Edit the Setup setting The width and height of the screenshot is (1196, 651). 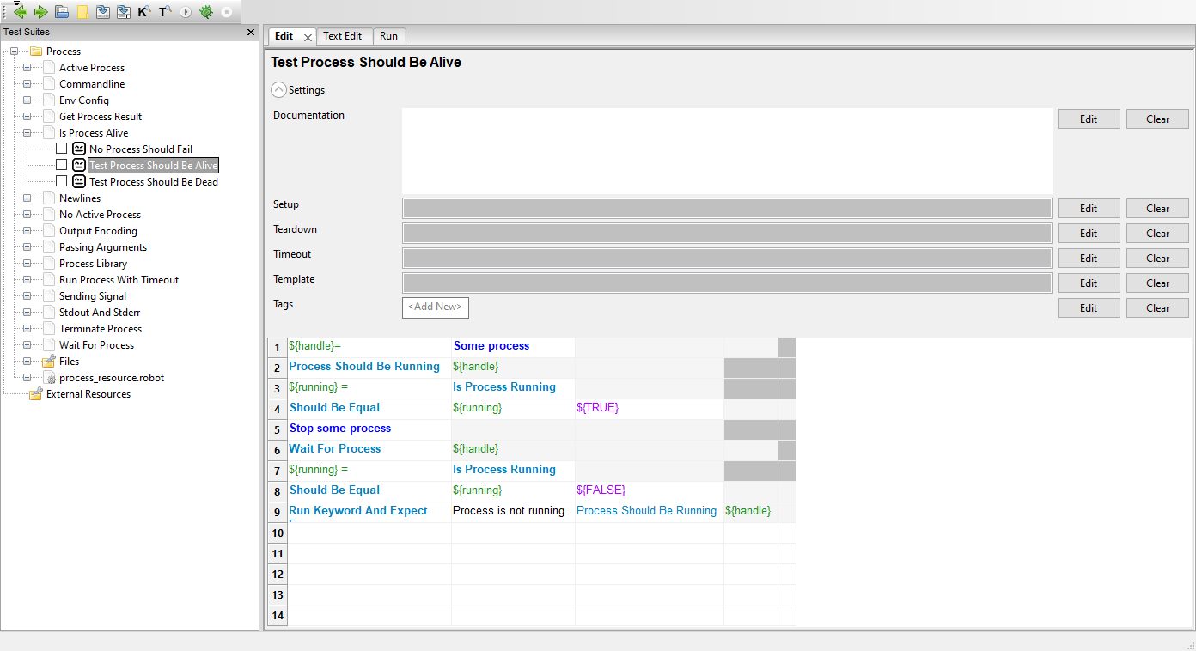pos(1089,209)
